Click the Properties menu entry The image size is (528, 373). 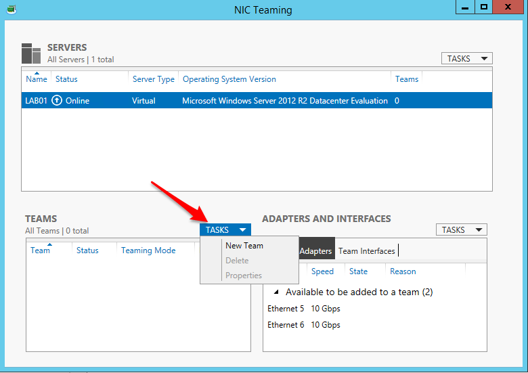pyautogui.click(x=244, y=276)
